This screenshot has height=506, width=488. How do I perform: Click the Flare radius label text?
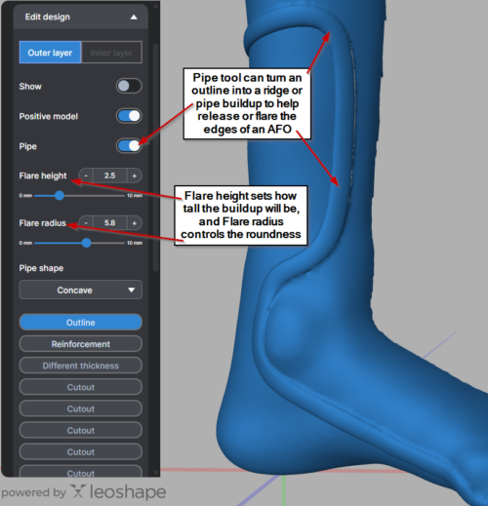[42, 223]
